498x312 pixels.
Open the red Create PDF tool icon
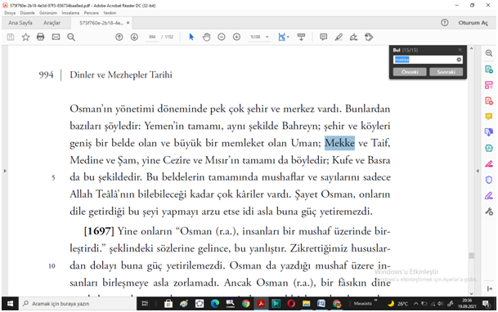click(x=489, y=100)
